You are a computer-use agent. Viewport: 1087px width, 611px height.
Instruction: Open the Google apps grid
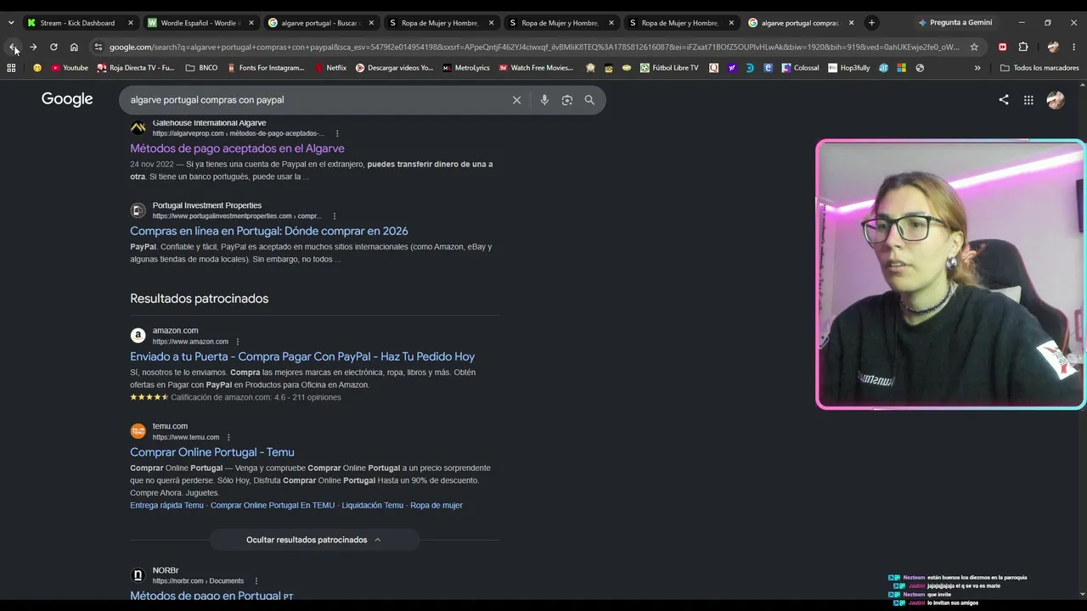(x=1028, y=100)
